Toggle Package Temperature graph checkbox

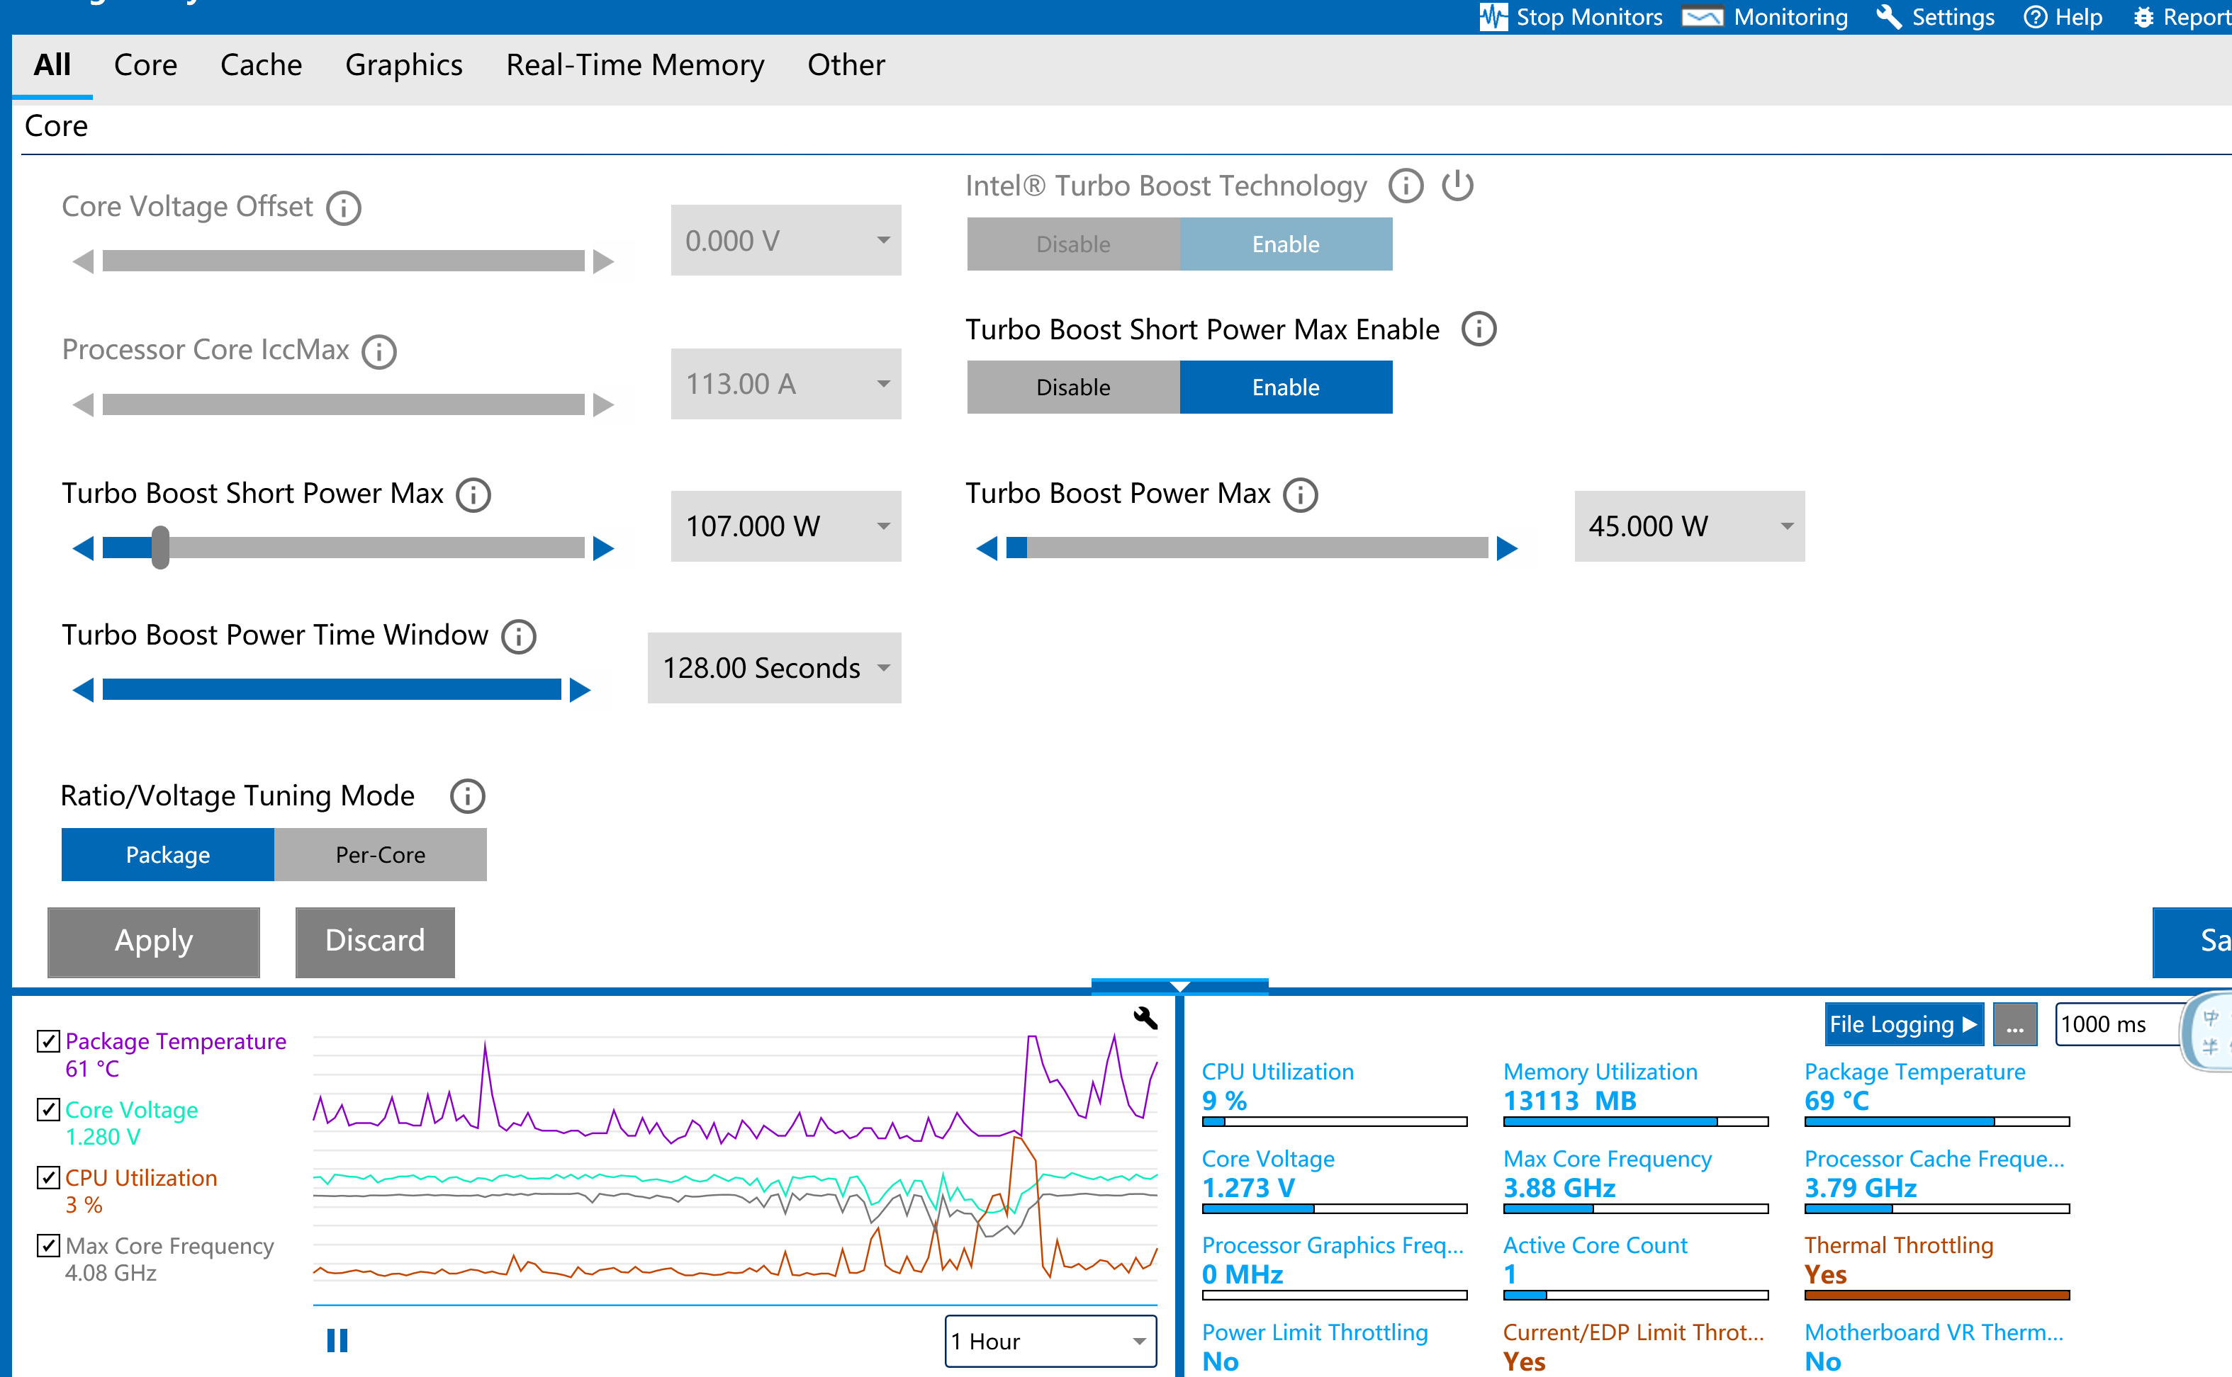pos(48,1041)
